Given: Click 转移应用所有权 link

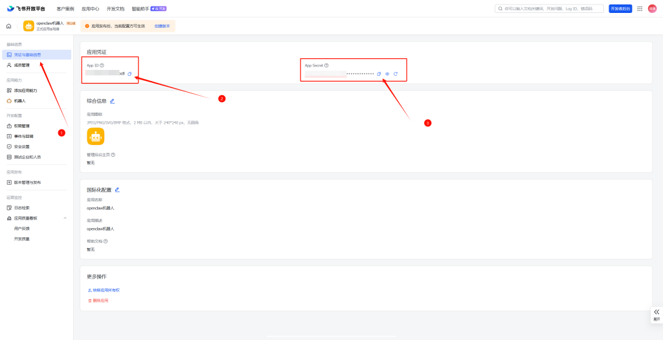Looking at the screenshot, I should coord(104,290).
